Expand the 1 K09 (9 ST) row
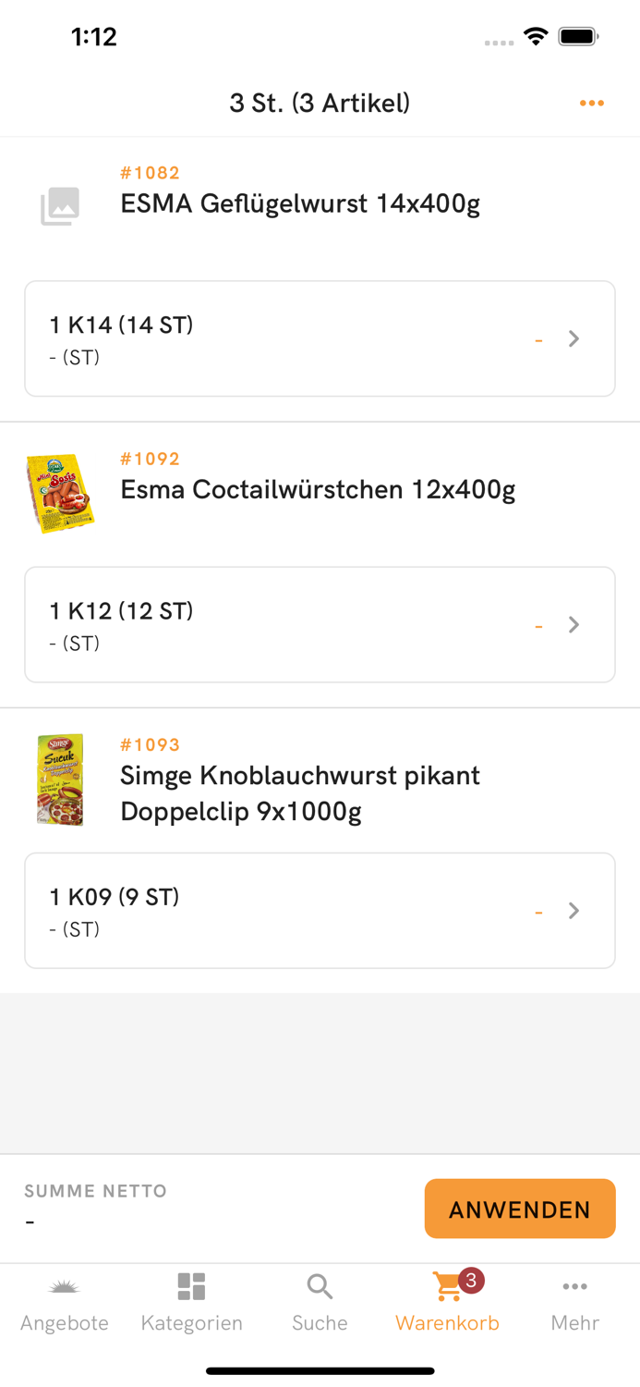The height and width of the screenshot is (1387, 640). coord(574,910)
